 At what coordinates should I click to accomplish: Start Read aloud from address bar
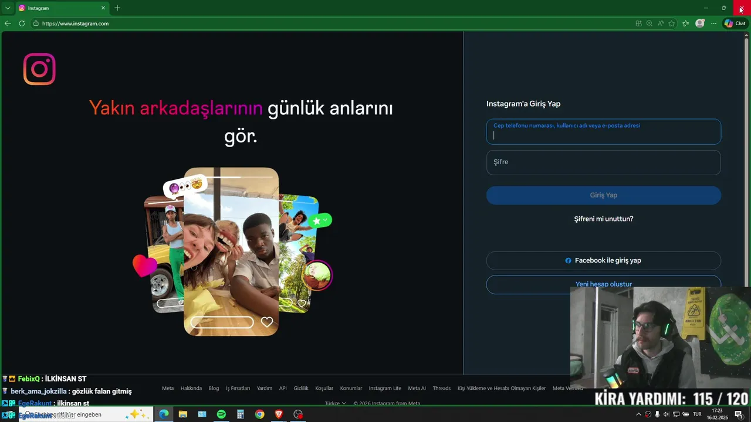tap(661, 23)
